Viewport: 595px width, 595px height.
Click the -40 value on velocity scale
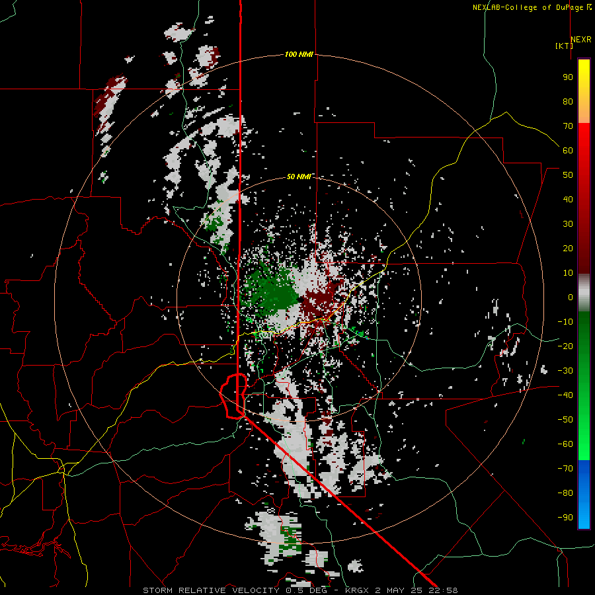pyautogui.click(x=565, y=395)
